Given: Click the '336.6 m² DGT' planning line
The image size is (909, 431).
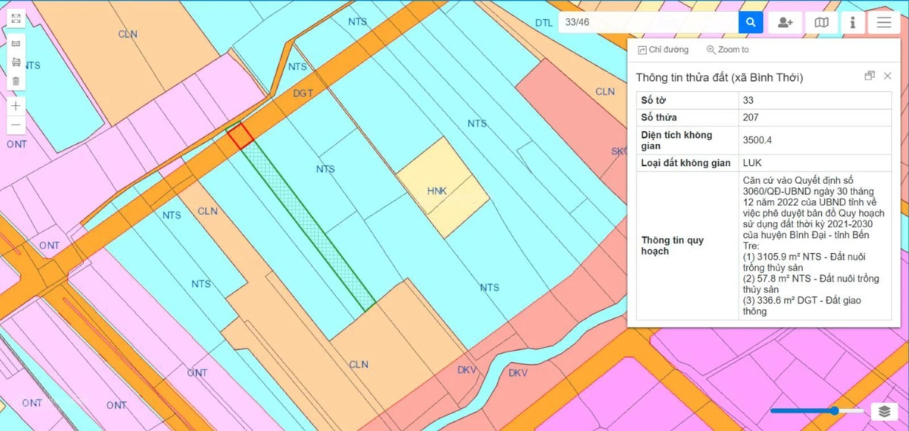Looking at the screenshot, I should (x=802, y=306).
